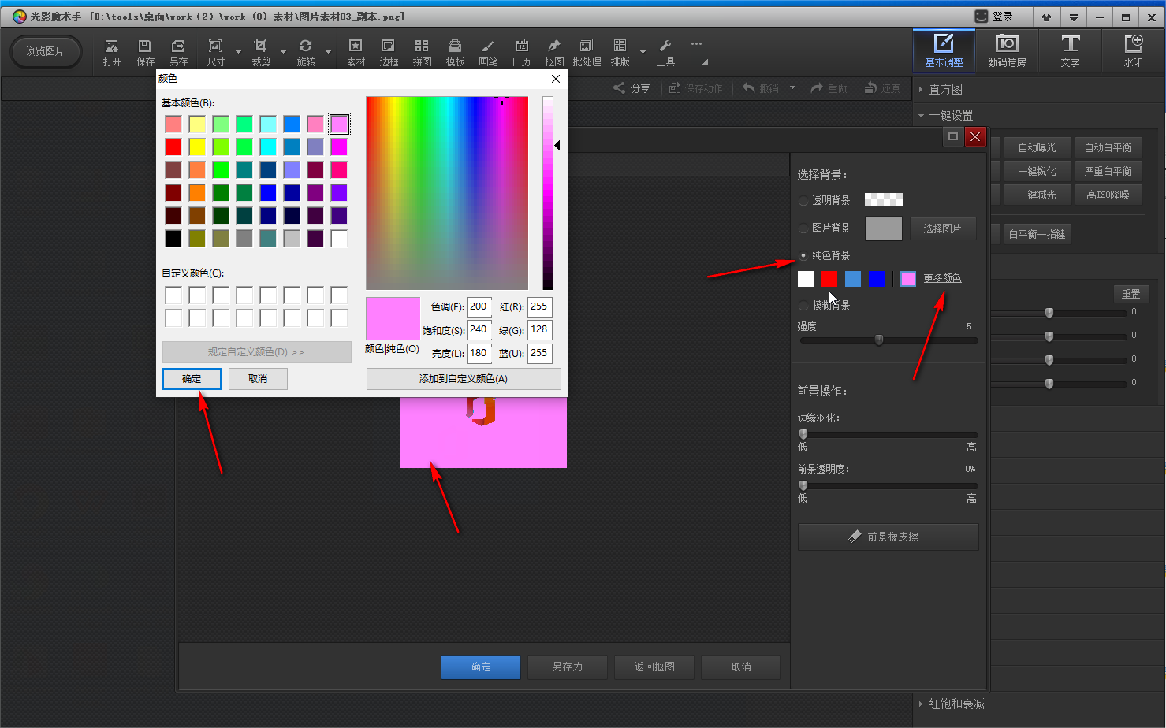This screenshot has height=728, width=1166.
Task: Click the 拼图 collage icon
Action: point(422,52)
